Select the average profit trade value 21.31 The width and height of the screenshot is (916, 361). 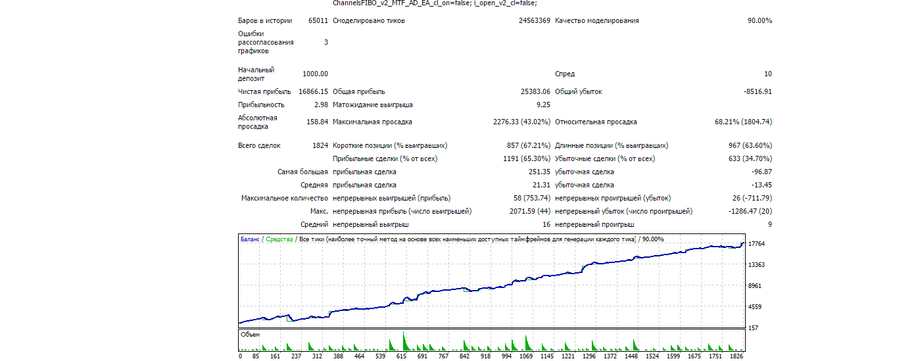tap(541, 185)
